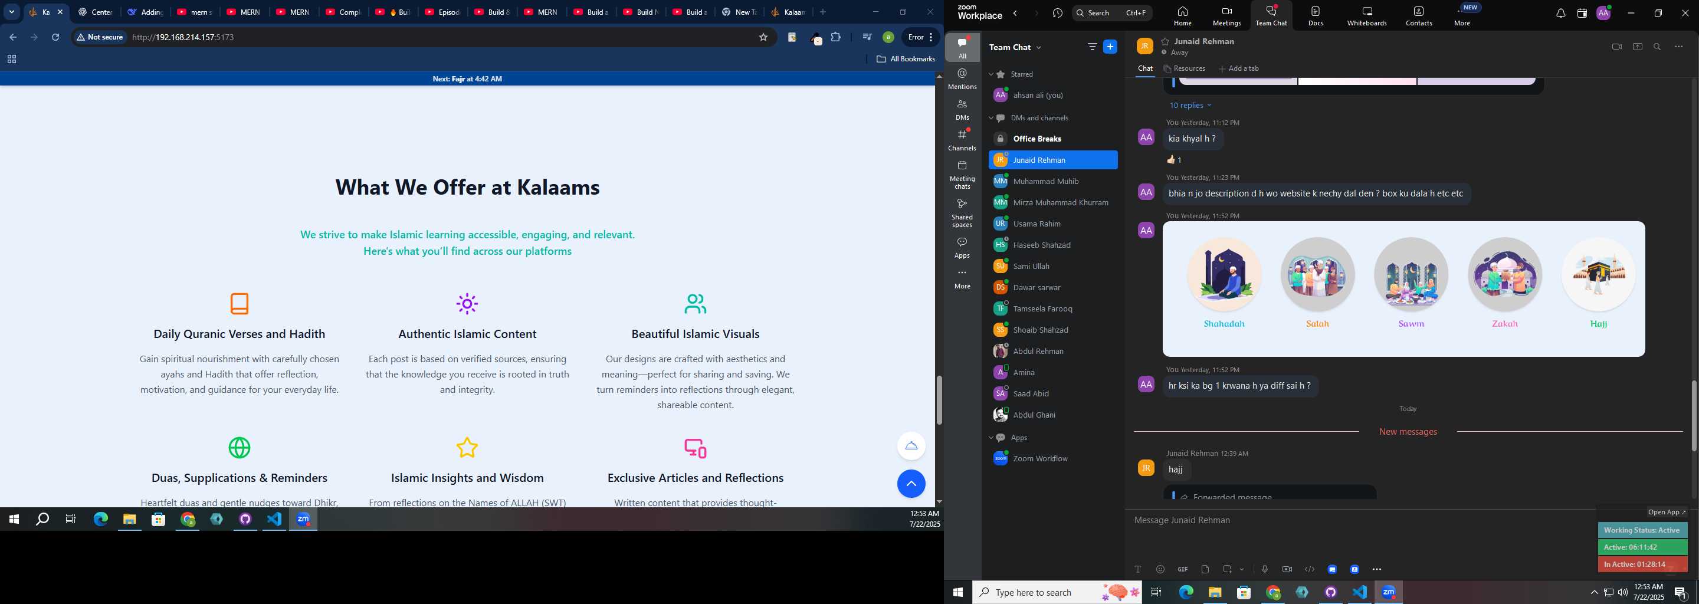
Task: Expand the 10 replies thread
Action: pos(1190,106)
